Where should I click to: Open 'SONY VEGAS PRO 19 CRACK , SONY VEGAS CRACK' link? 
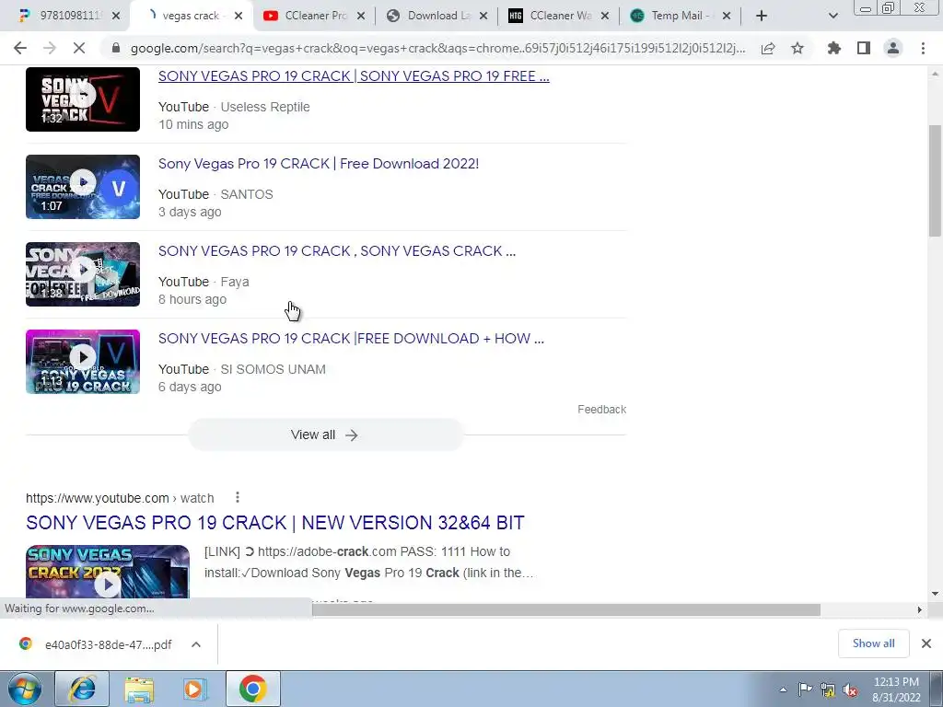(x=337, y=250)
